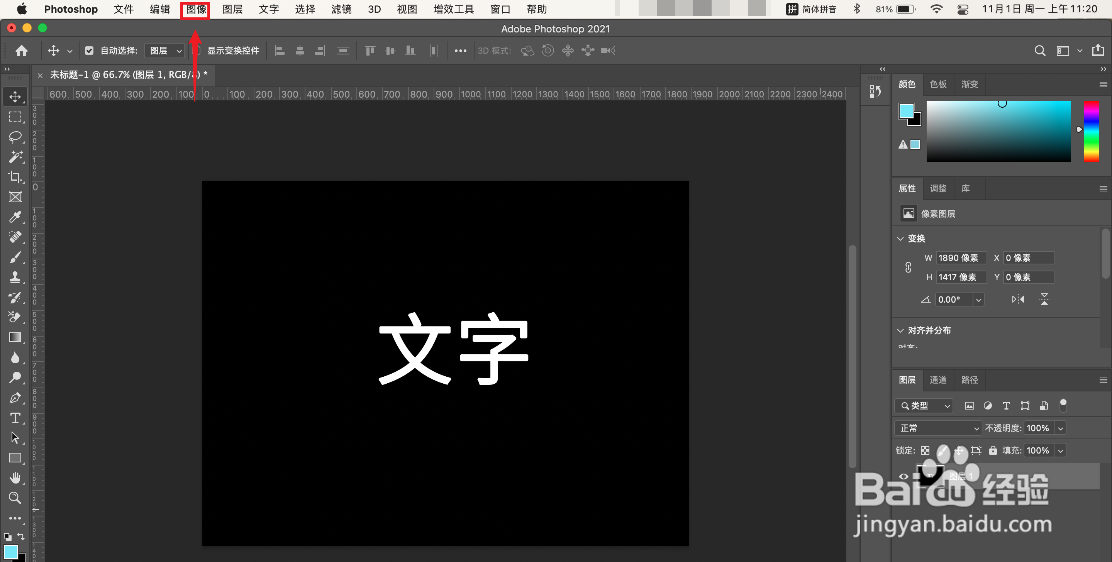Open the 类型 layer filter dropdown

[x=924, y=406]
